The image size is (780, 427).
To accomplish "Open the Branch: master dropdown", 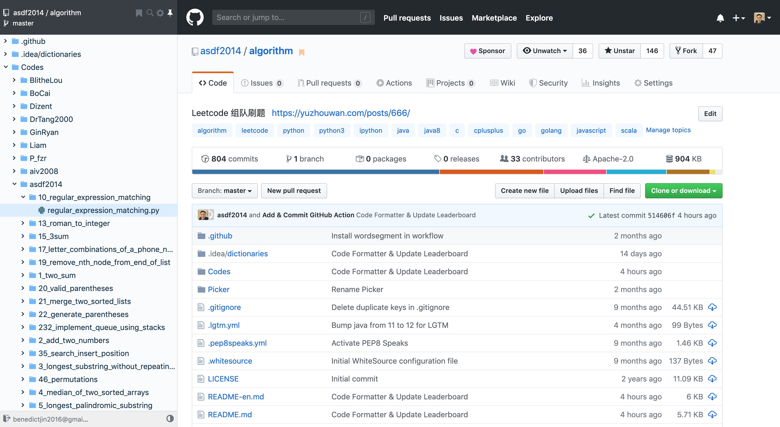I will [x=224, y=190].
